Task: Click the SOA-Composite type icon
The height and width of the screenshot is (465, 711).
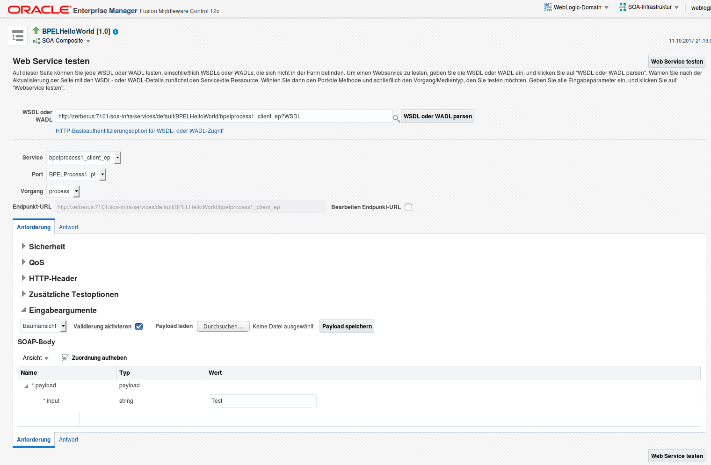Action: (36, 41)
